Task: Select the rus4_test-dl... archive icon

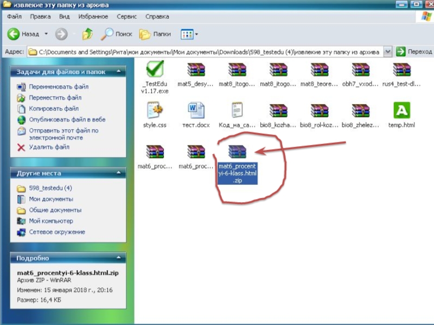Action: [401, 70]
